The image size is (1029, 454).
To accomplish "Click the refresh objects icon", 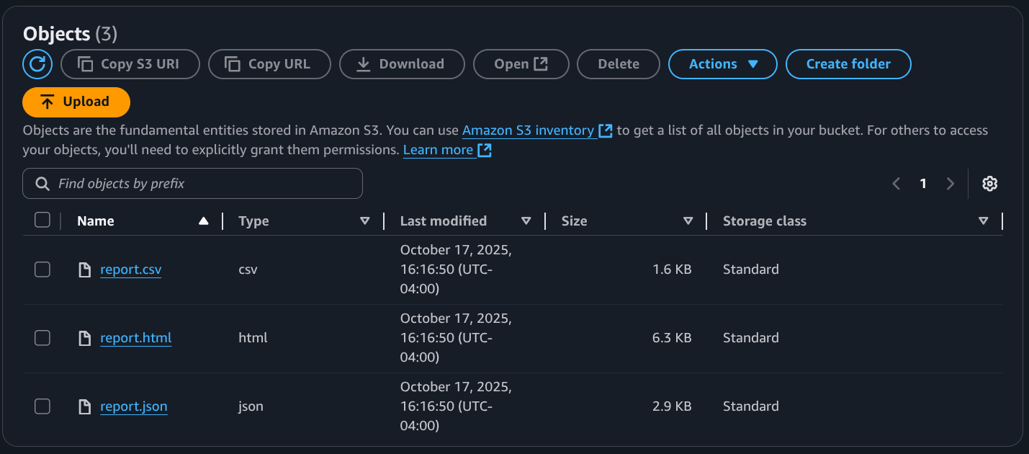I will [x=37, y=64].
